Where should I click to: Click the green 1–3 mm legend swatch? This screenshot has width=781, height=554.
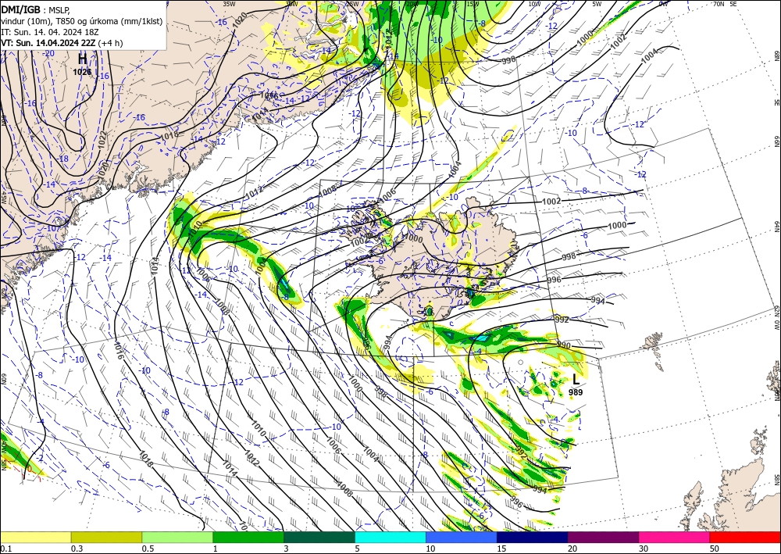[248, 537]
